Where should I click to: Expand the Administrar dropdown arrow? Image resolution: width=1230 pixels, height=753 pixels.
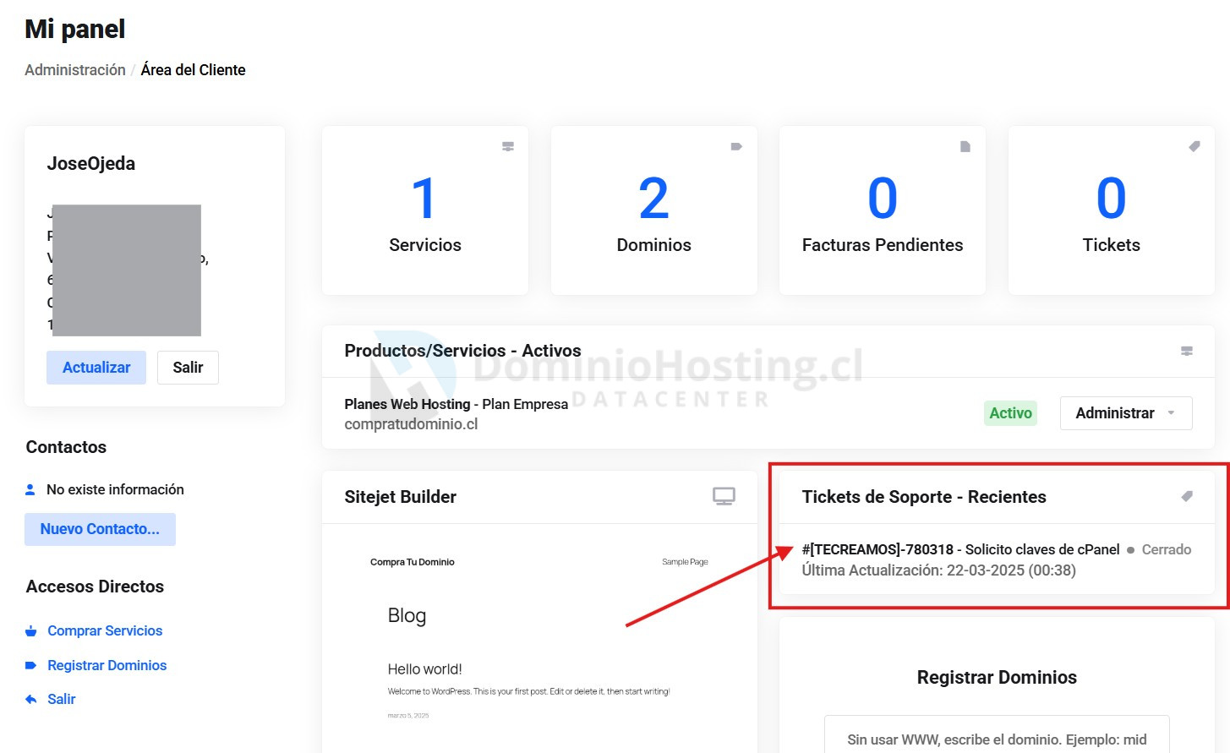pyautogui.click(x=1172, y=413)
